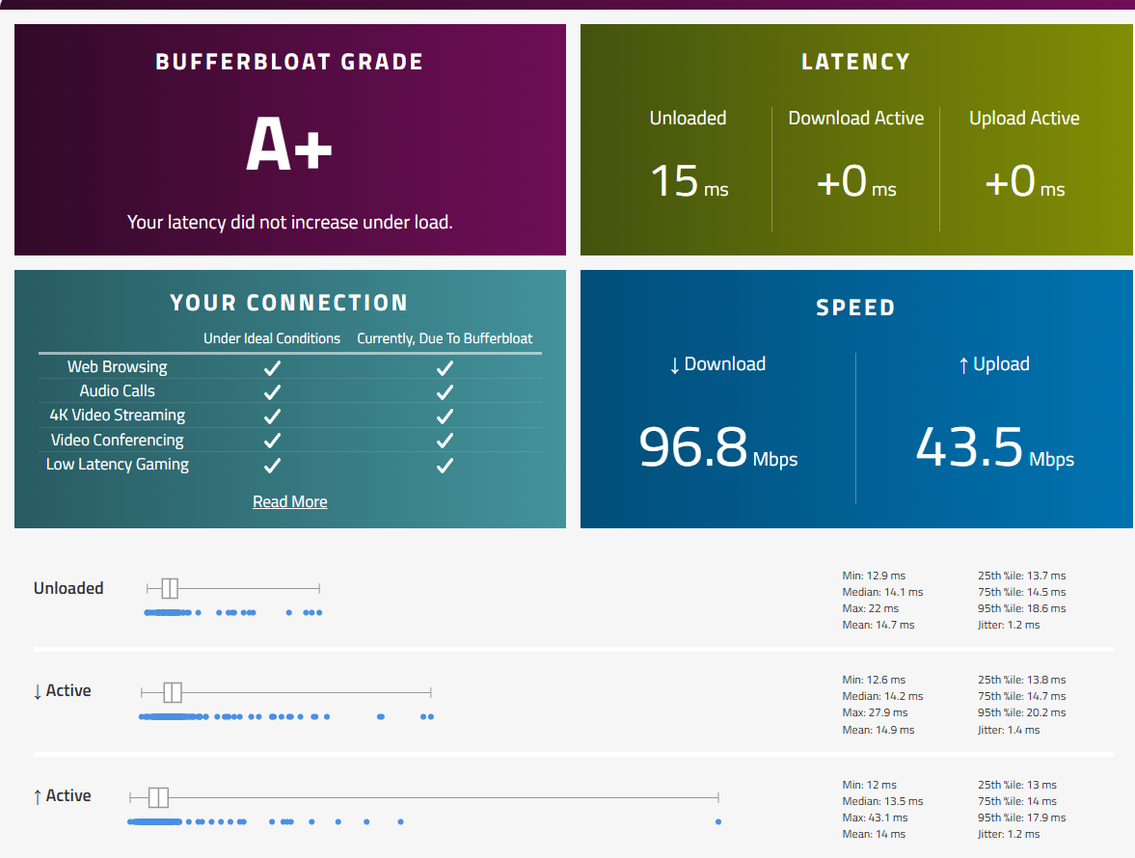The height and width of the screenshot is (858, 1135).
Task: Click the Download Active +0 ms value
Action: [856, 181]
